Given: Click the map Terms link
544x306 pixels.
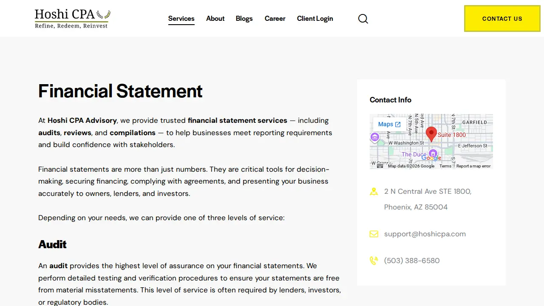Looking at the screenshot, I should click(x=445, y=166).
